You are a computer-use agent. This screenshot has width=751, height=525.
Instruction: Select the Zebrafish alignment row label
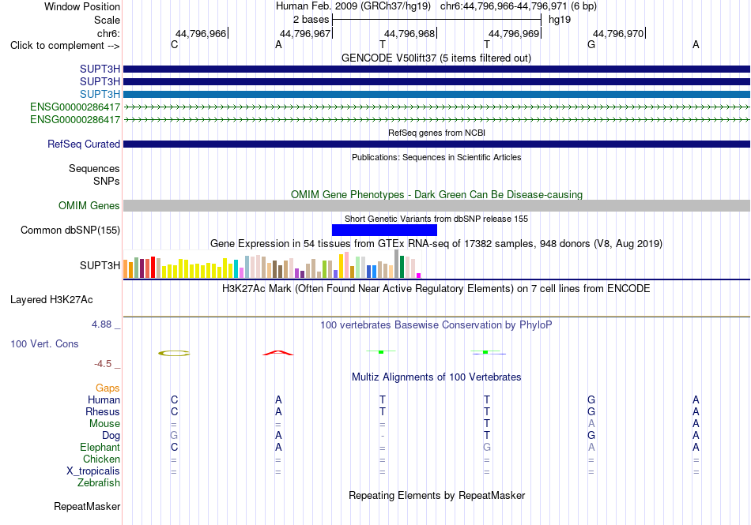(x=99, y=483)
